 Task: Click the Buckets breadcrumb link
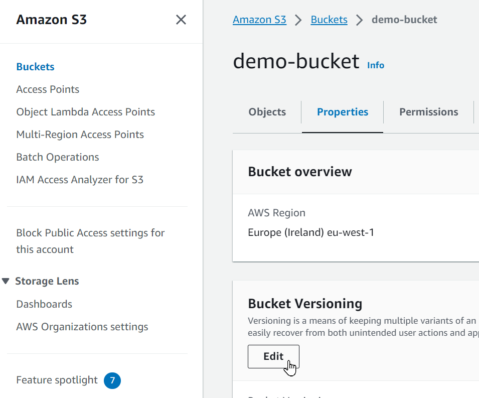(329, 20)
